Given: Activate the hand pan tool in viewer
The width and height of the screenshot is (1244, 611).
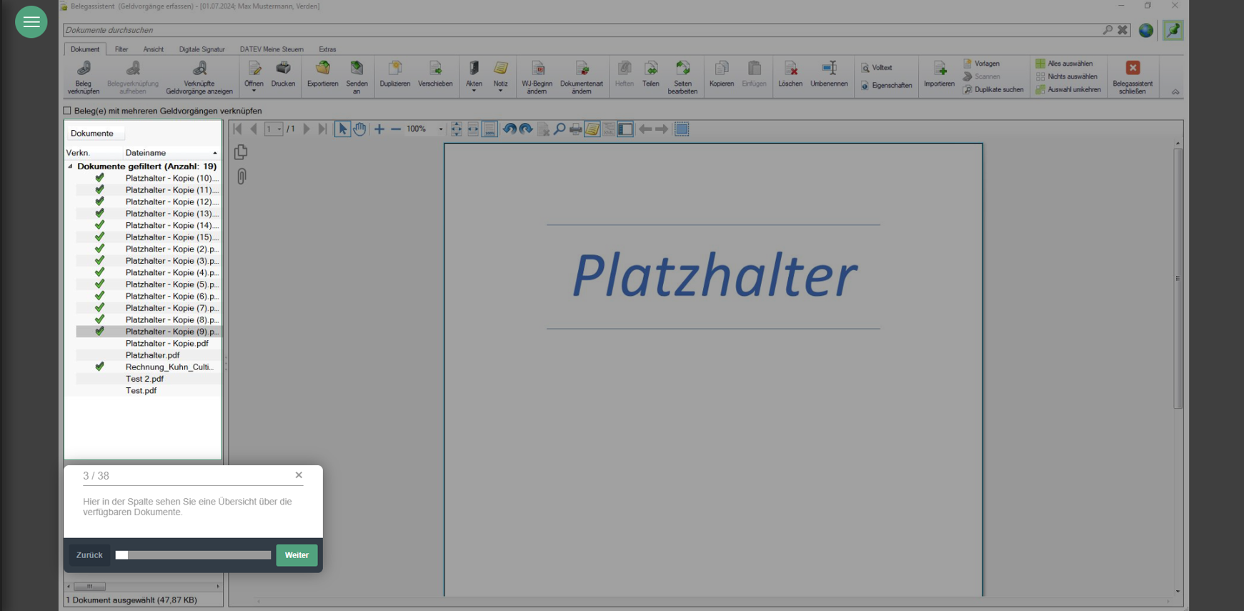Looking at the screenshot, I should pyautogui.click(x=359, y=129).
